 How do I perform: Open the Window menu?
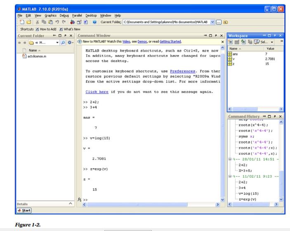[x=106, y=16]
